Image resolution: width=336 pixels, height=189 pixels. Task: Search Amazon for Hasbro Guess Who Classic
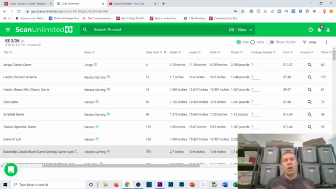point(309,90)
